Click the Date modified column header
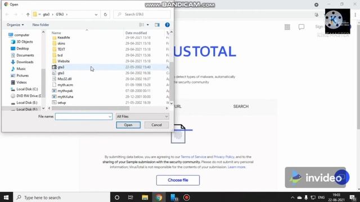Viewport: 360px width, 202px height. click(136, 33)
